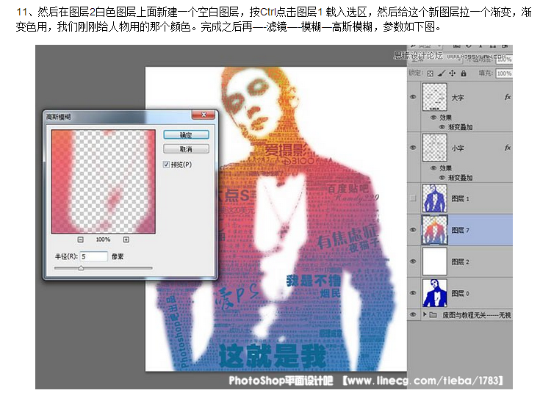Image resolution: width=540 pixels, height=393 pixels.
Task: Toggle 效果 visibility under the 小字 layer
Action: point(433,168)
